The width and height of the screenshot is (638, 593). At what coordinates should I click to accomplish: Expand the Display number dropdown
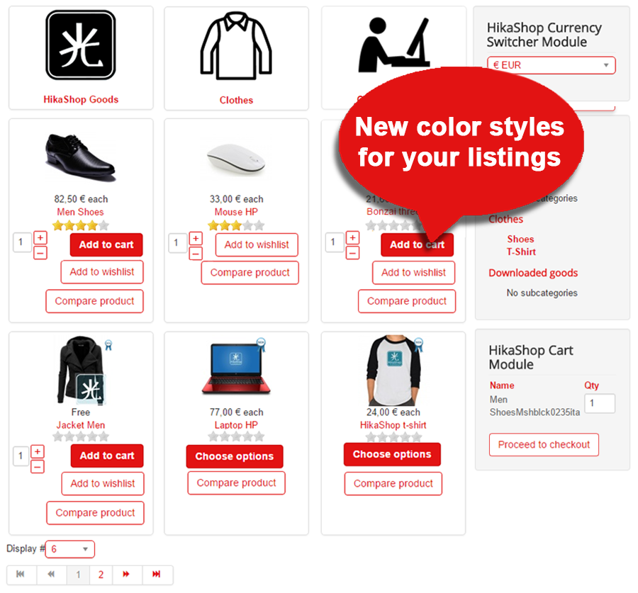point(70,549)
